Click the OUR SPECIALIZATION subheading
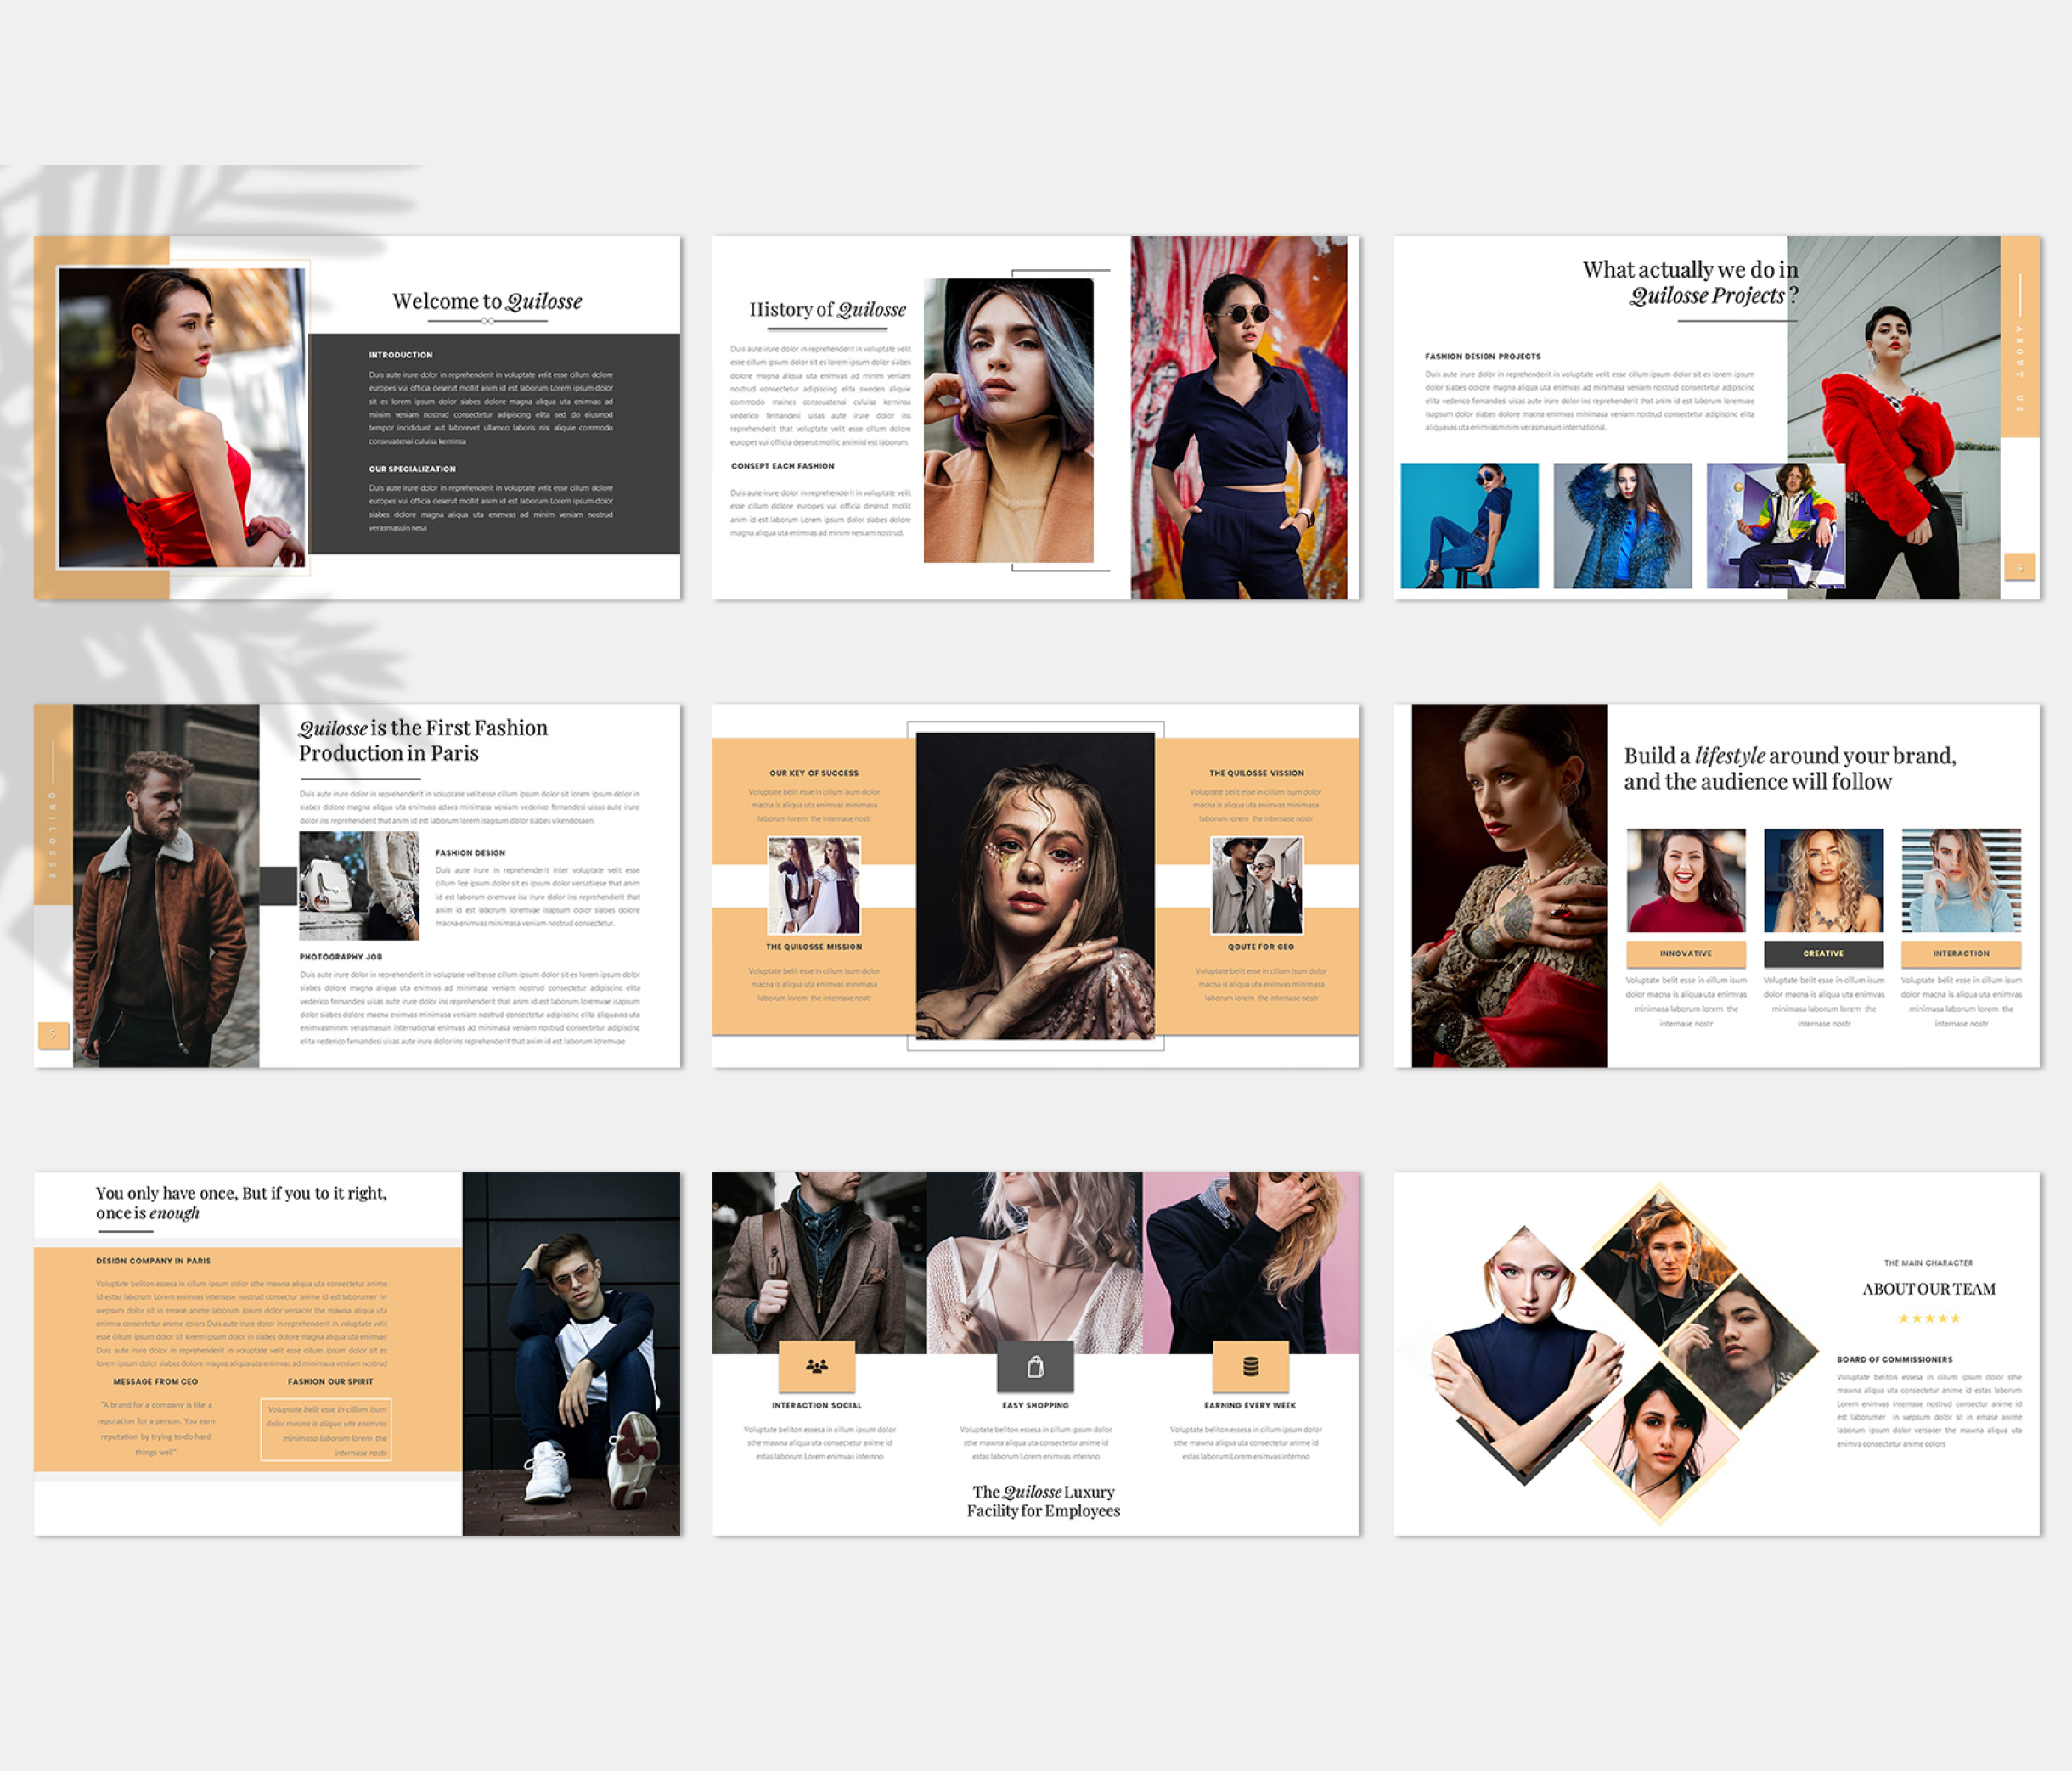This screenshot has height=1771, width=2072. pos(412,469)
